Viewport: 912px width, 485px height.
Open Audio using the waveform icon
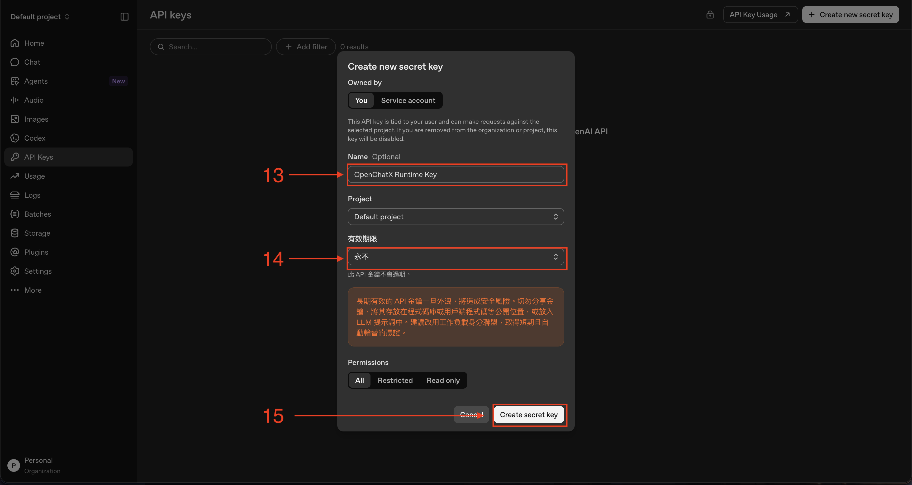[15, 100]
